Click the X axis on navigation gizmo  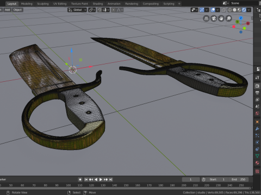248,23
